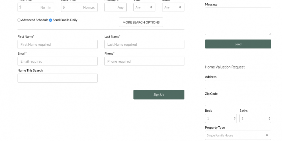Open the Property Type dropdown
This screenshot has width=282, height=141.
coord(238,135)
